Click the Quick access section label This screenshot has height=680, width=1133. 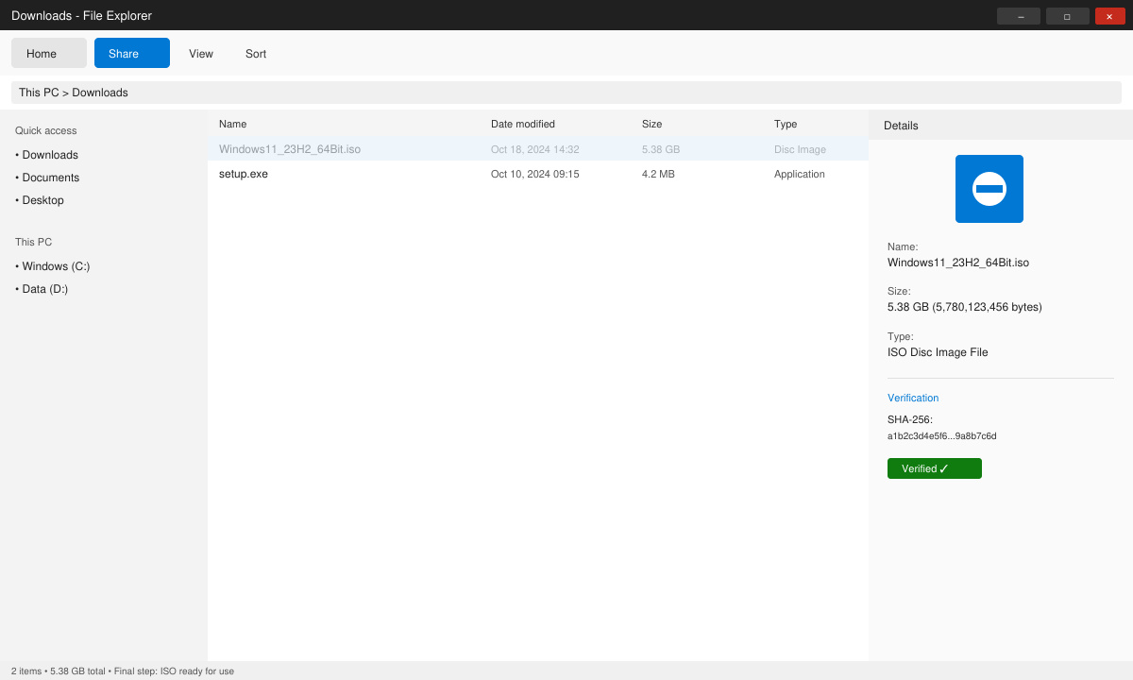point(46,130)
